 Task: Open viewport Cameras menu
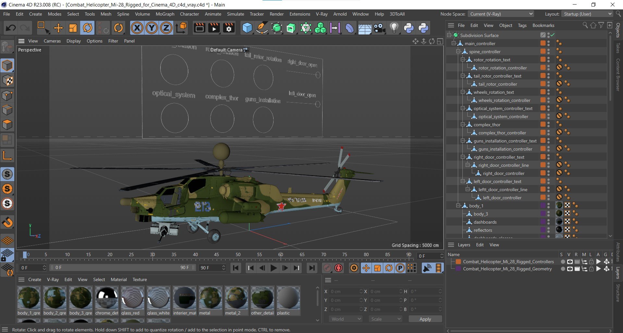coord(52,41)
